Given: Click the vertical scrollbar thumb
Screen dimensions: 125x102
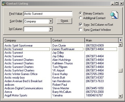Looking at the screenshot, I should coord(120,70).
